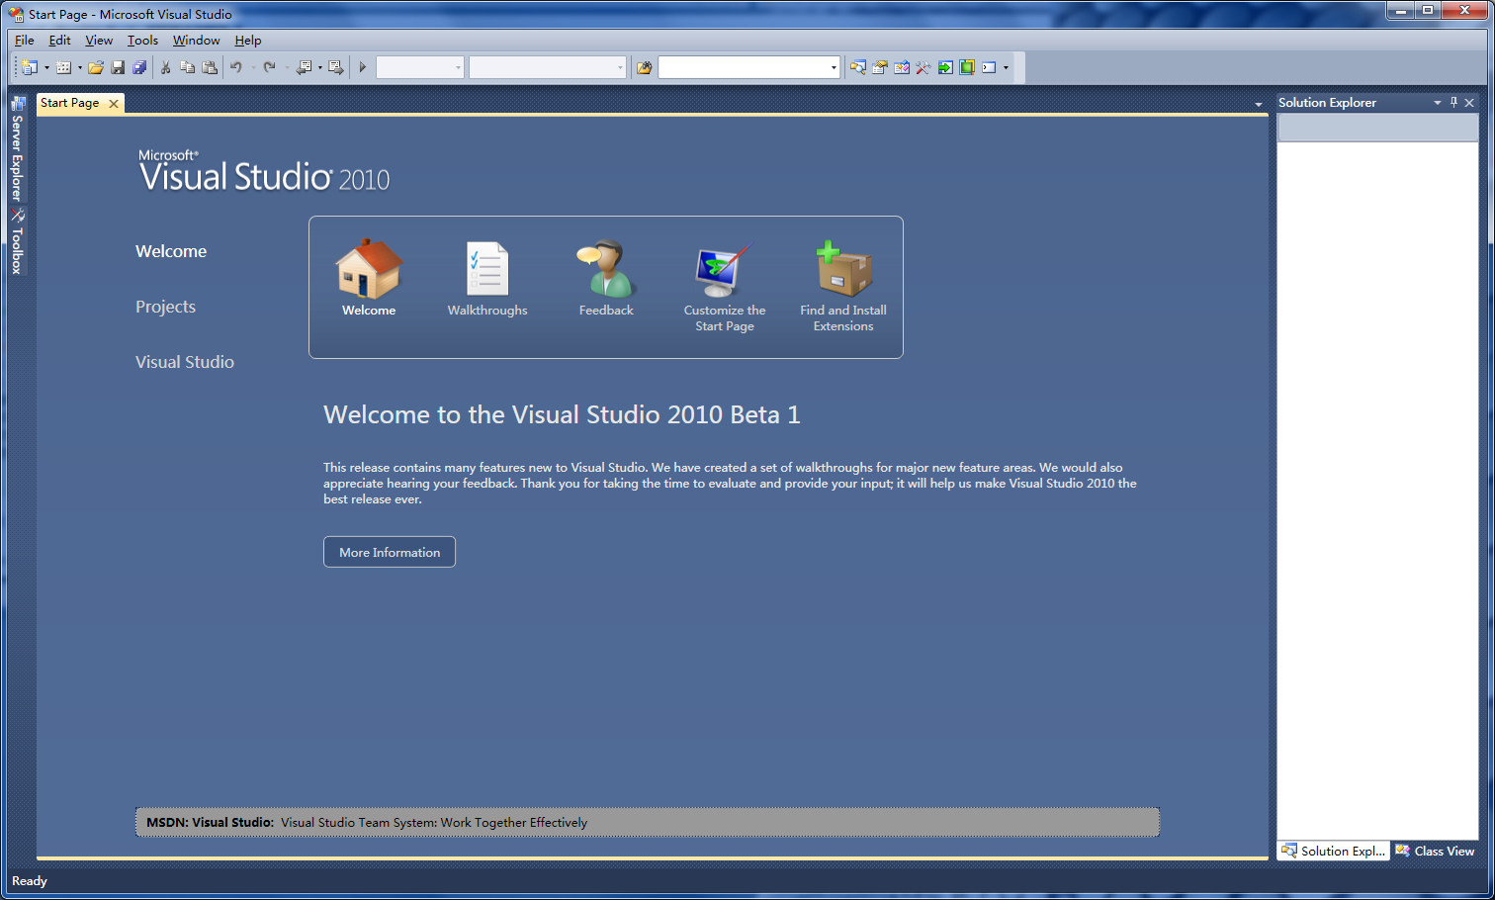Click the Open File folder icon
The image size is (1495, 900).
tap(96, 67)
